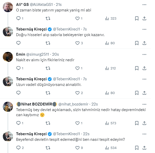Bookmark the 'Uzun vadeli' reply
This screenshot has width=155, height=153.
pos(137,93)
